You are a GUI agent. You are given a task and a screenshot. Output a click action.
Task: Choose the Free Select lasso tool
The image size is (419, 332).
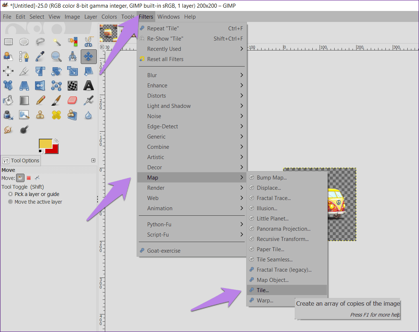(x=40, y=42)
